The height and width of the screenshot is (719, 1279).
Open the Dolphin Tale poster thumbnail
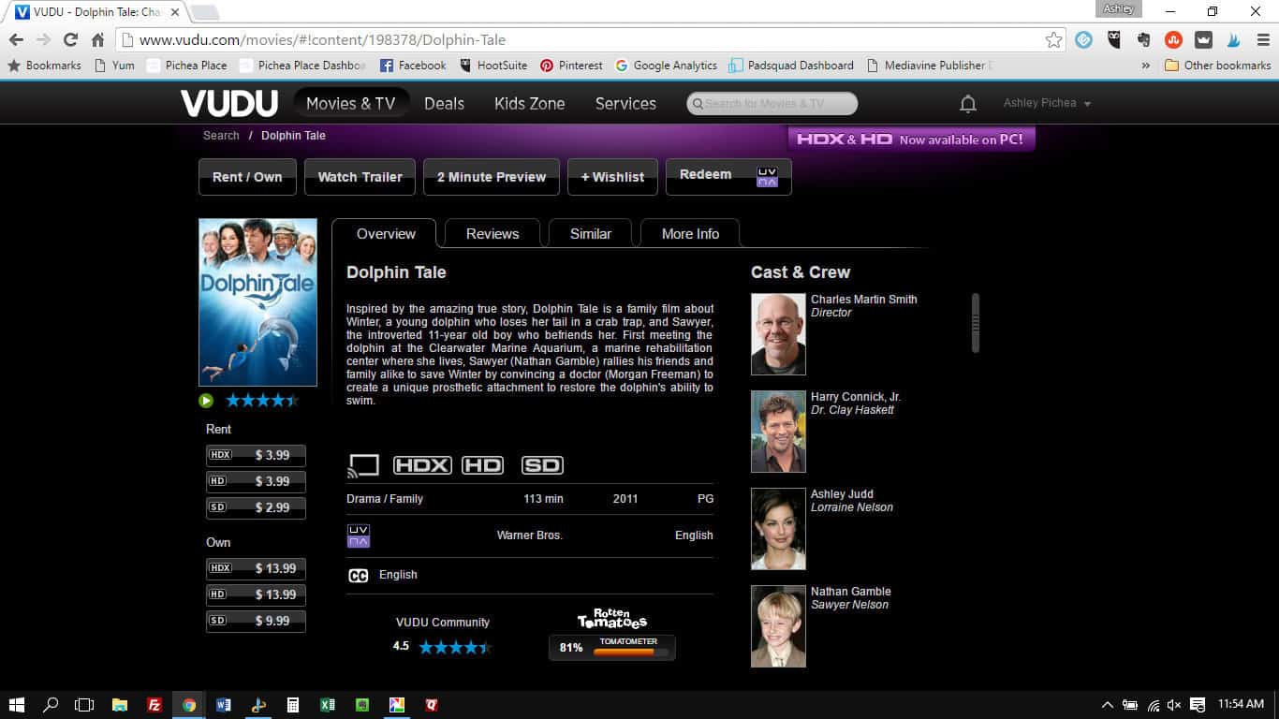[257, 302]
